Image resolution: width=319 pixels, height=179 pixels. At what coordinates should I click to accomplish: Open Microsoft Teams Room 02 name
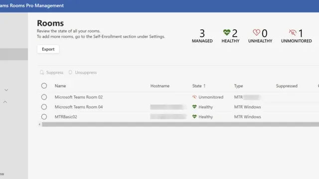tap(79, 97)
